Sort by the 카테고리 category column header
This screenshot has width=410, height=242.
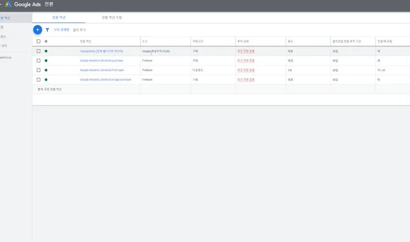tap(198, 41)
